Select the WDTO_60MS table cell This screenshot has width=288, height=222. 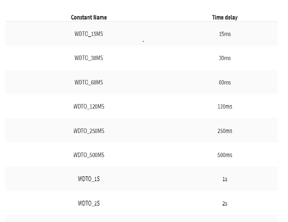[89, 82]
